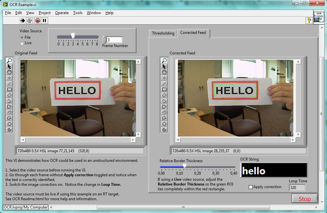Screen dimensions: 327x213
Task: Select Rectangle tool in Original Feed palette
Action: click(9, 90)
